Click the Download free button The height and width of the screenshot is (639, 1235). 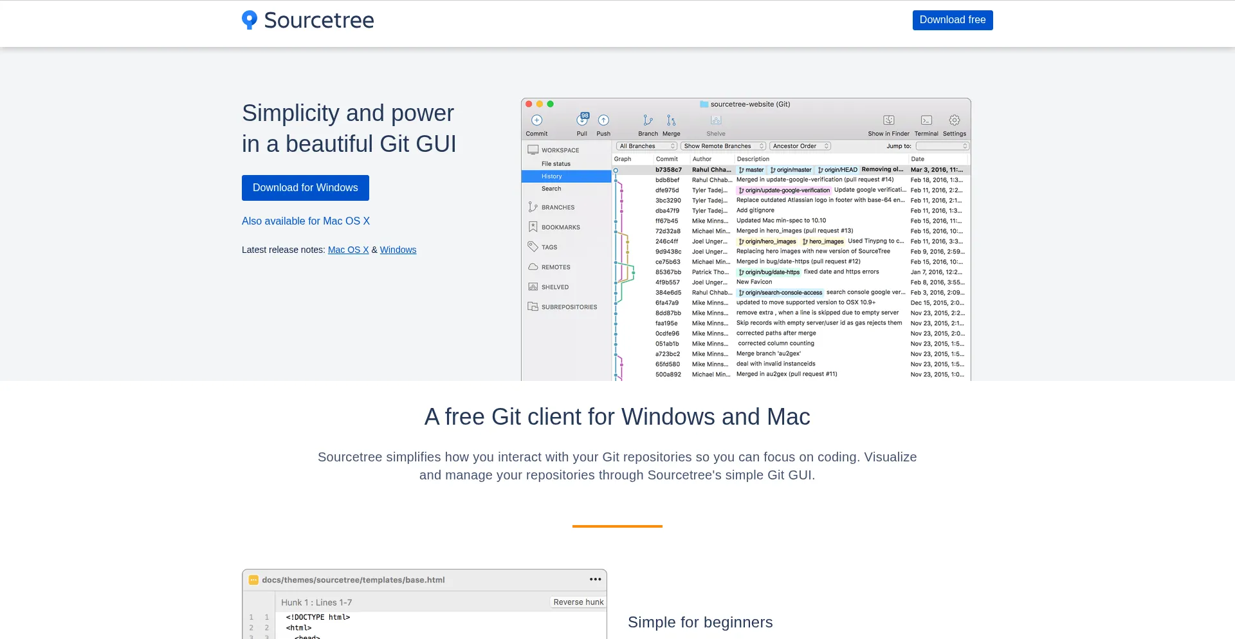pos(953,20)
